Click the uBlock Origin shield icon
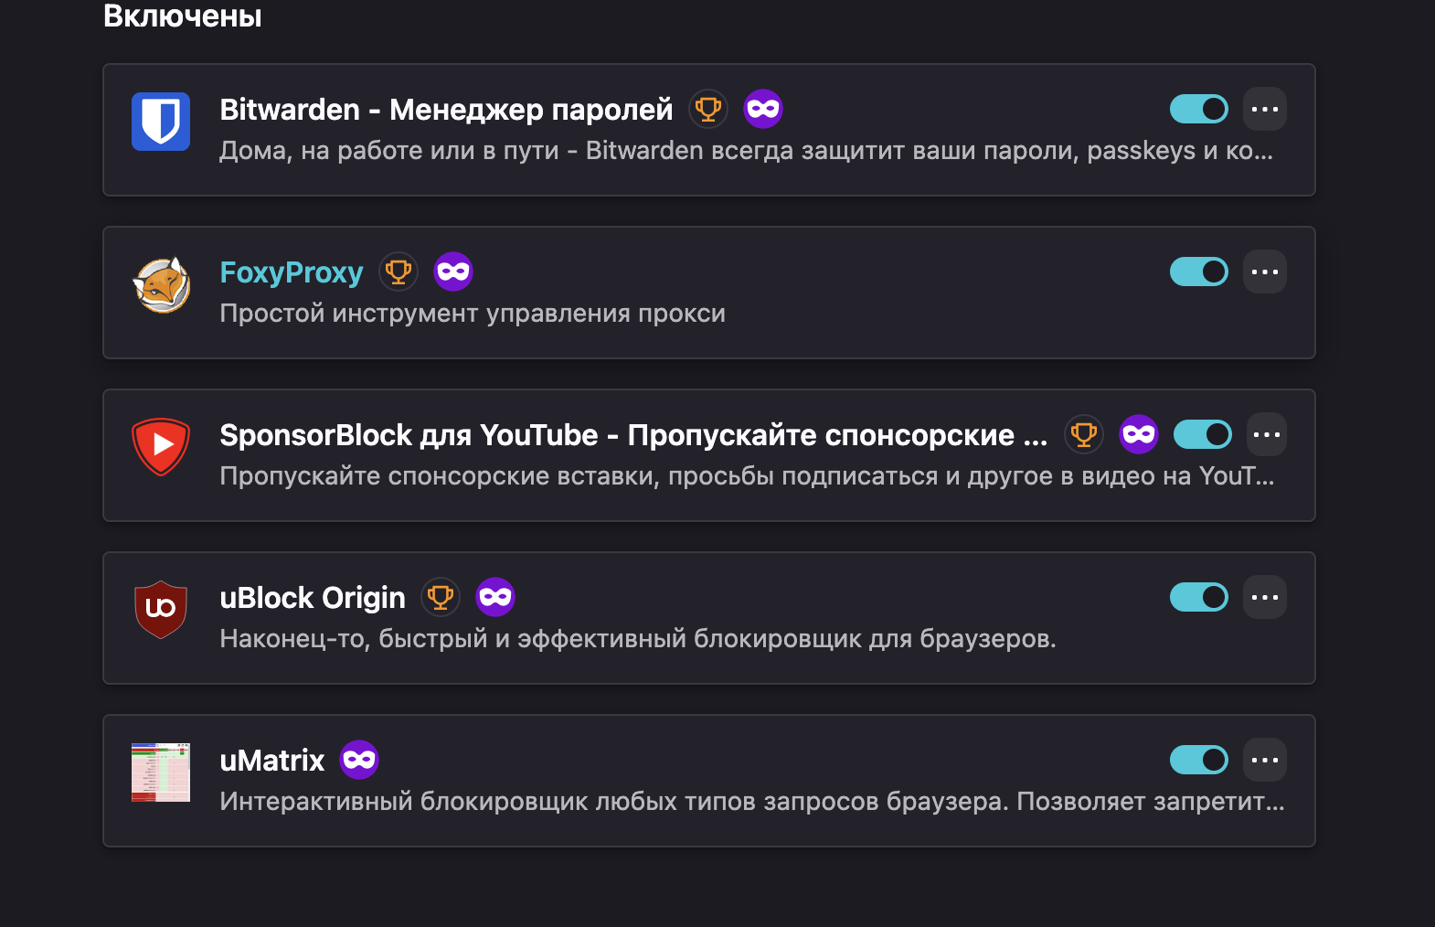The width and height of the screenshot is (1435, 927). [x=161, y=610]
